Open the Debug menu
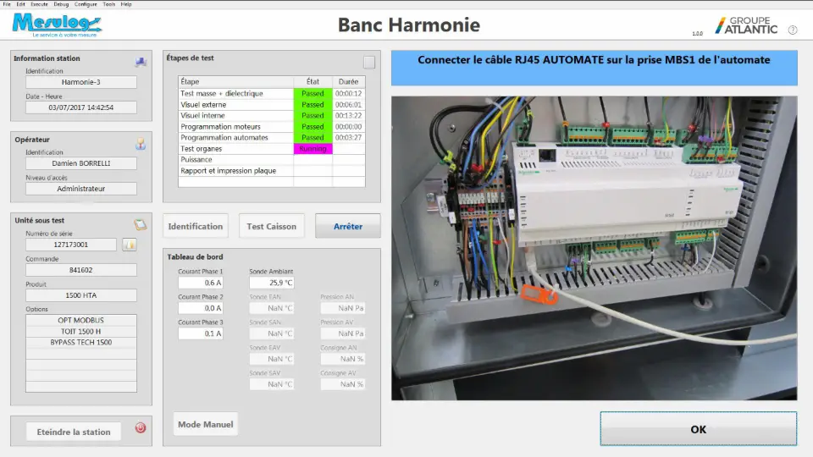Image resolution: width=813 pixels, height=457 pixels. coord(61,4)
